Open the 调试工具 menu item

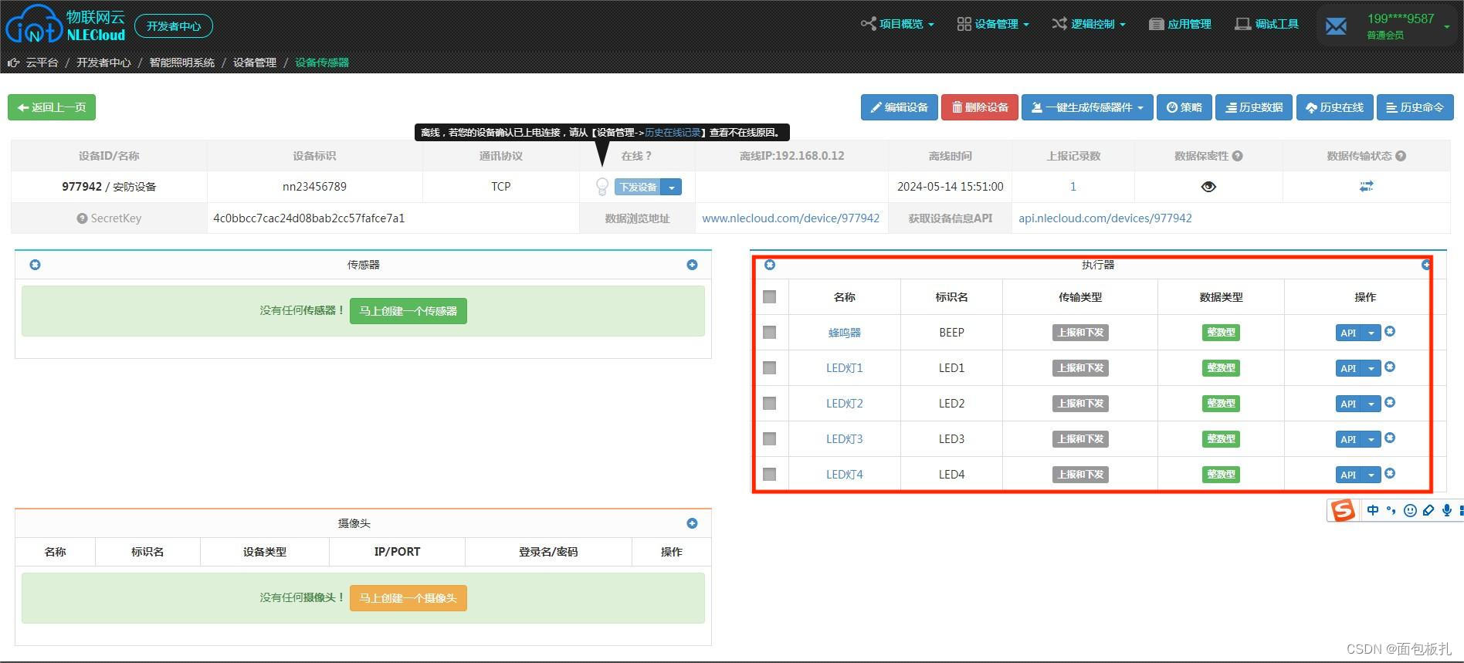(x=1266, y=24)
